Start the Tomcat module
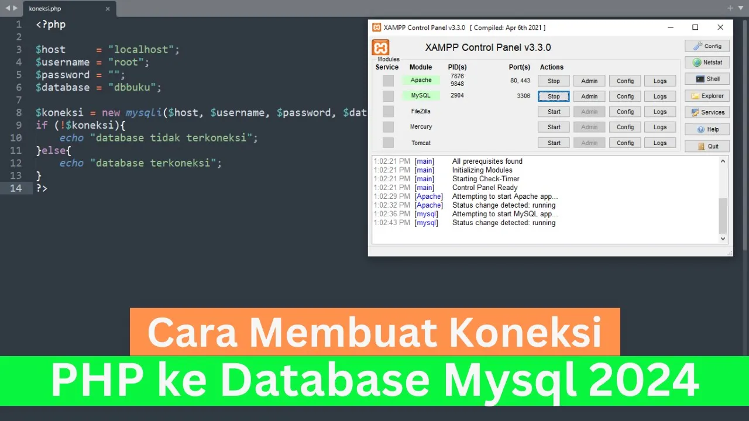Screen dimensions: 749x421 [554, 143]
